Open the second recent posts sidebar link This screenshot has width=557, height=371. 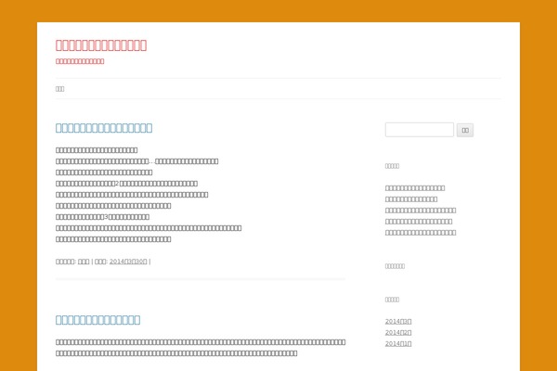pyautogui.click(x=411, y=199)
